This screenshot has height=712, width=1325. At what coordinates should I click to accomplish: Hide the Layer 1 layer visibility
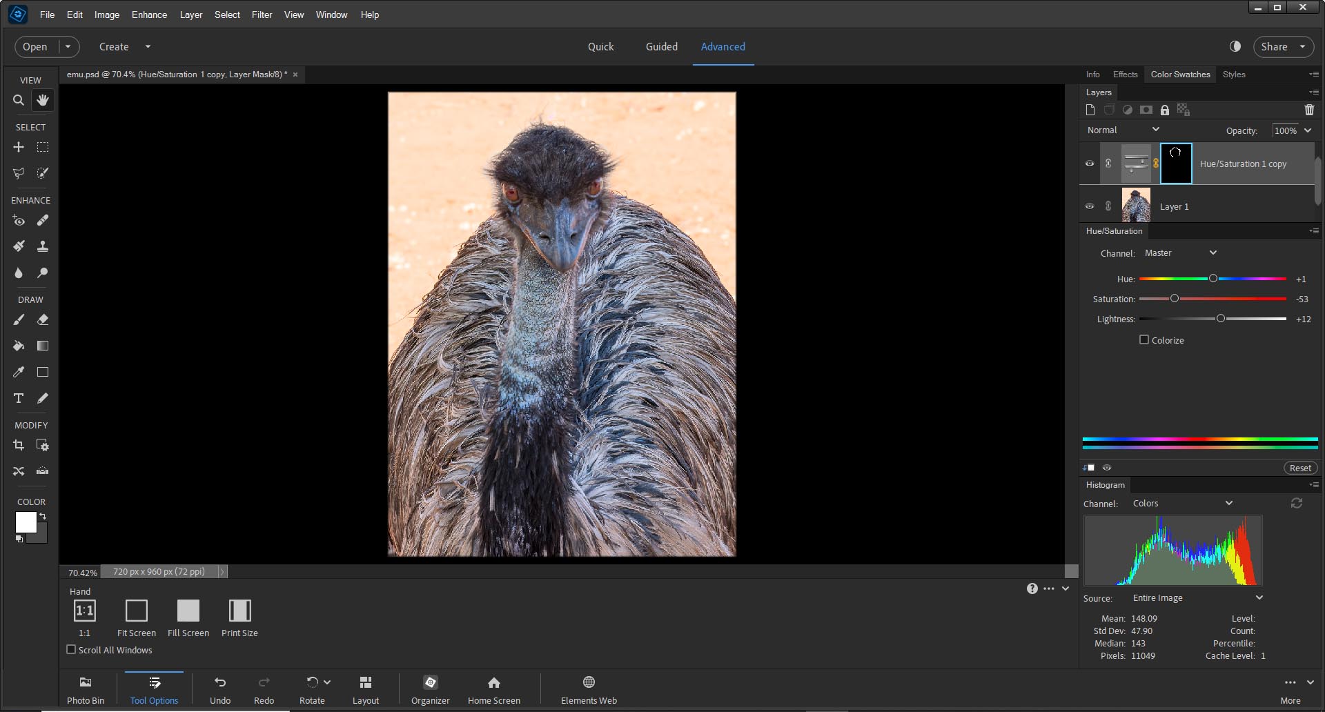[x=1090, y=206]
